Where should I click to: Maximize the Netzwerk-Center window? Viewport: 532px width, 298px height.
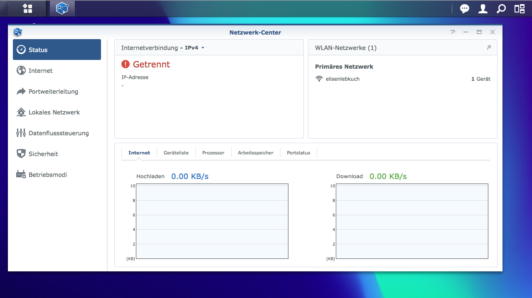[x=479, y=32]
